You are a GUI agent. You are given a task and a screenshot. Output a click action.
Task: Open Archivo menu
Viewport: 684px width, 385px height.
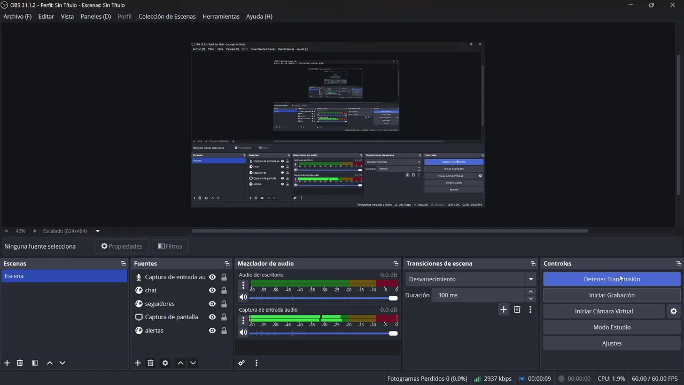point(18,17)
